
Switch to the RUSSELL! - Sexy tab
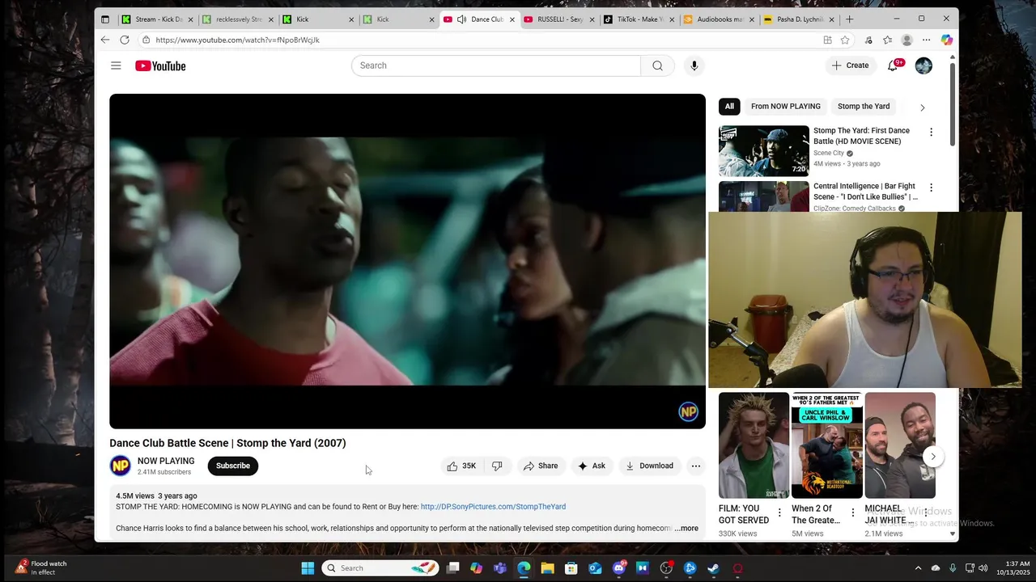(x=560, y=19)
